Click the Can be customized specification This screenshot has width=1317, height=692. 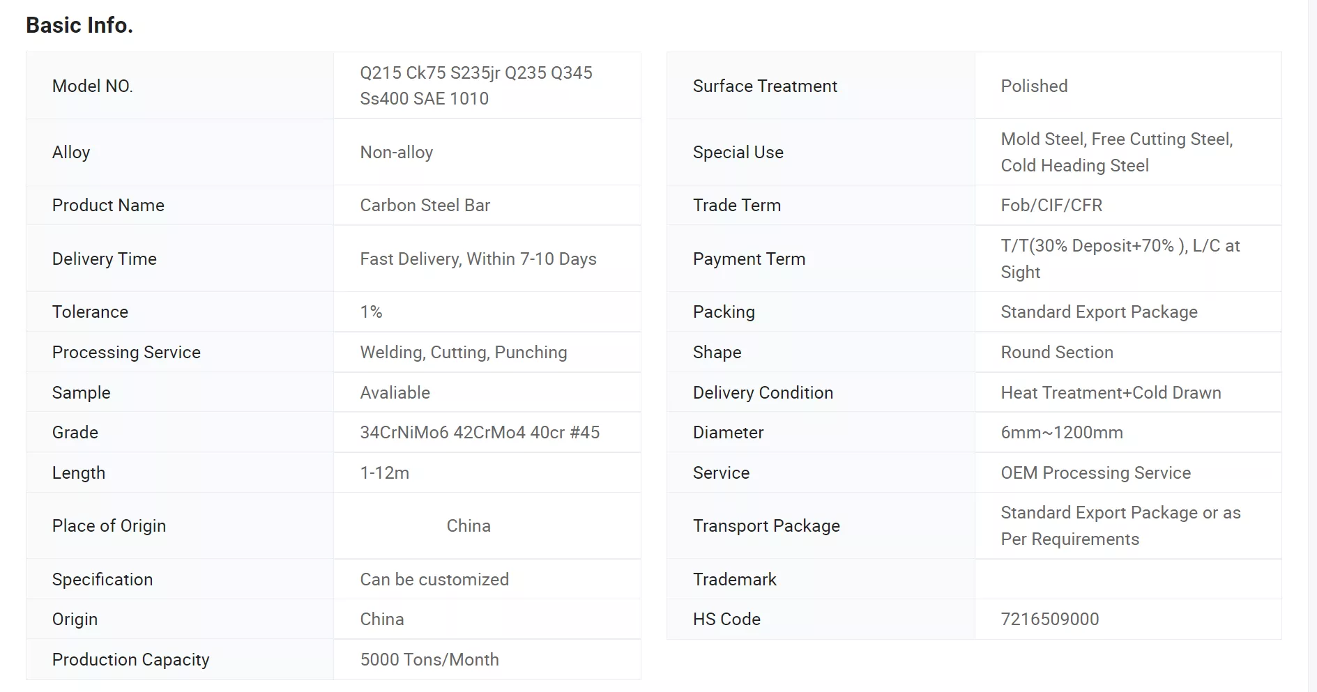pos(434,579)
